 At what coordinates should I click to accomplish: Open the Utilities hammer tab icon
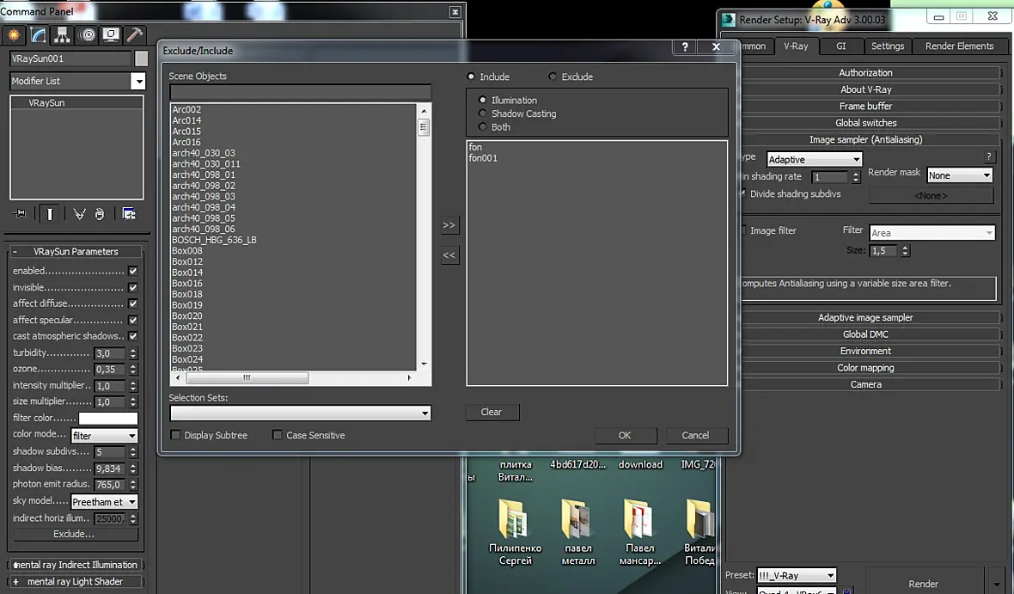[x=134, y=35]
